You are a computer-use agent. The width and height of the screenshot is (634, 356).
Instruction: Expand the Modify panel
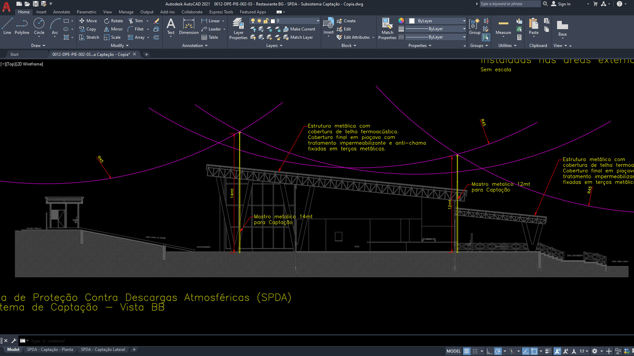click(x=120, y=45)
